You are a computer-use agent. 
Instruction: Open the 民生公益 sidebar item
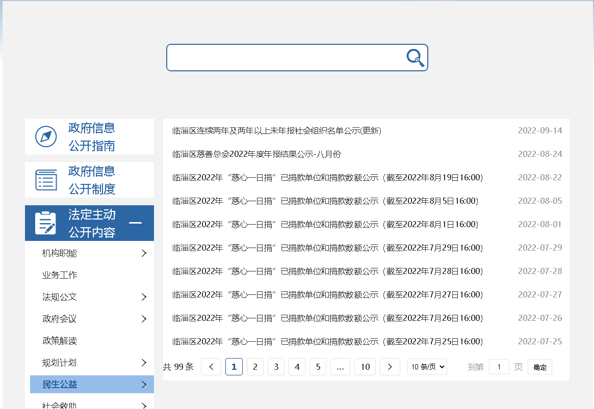pyautogui.click(x=60, y=385)
